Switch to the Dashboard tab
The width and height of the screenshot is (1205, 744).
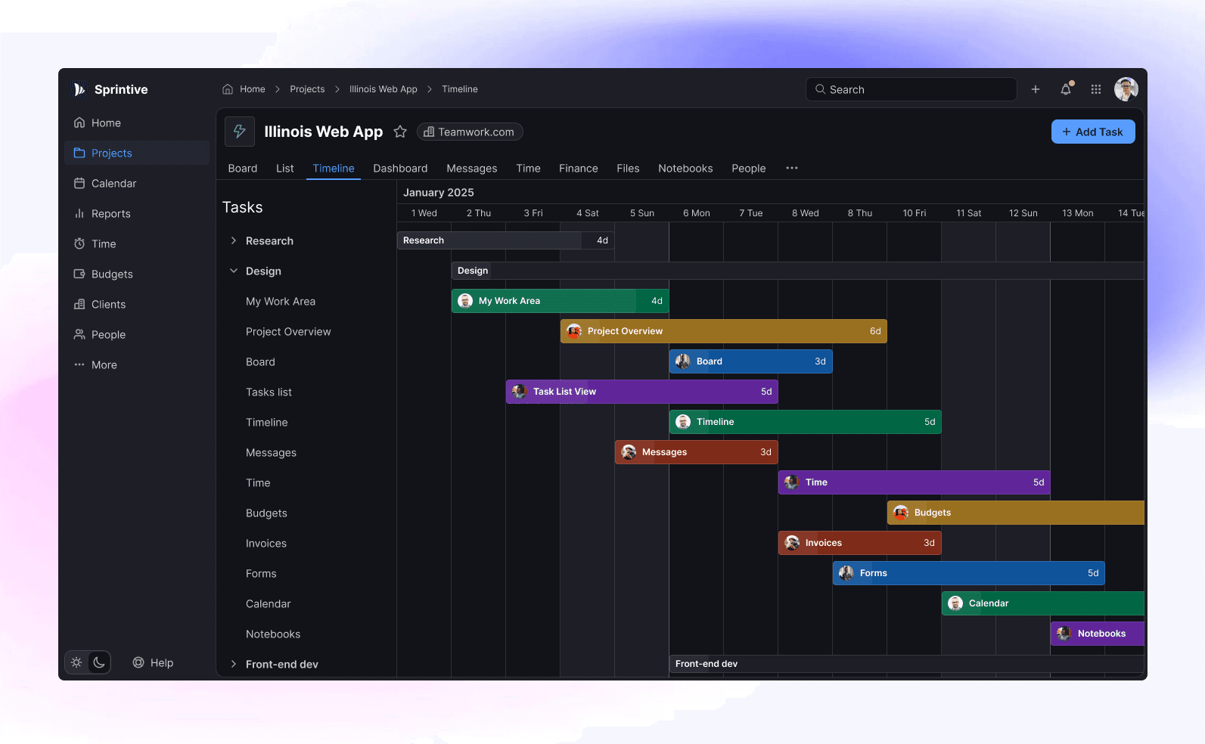[400, 168]
